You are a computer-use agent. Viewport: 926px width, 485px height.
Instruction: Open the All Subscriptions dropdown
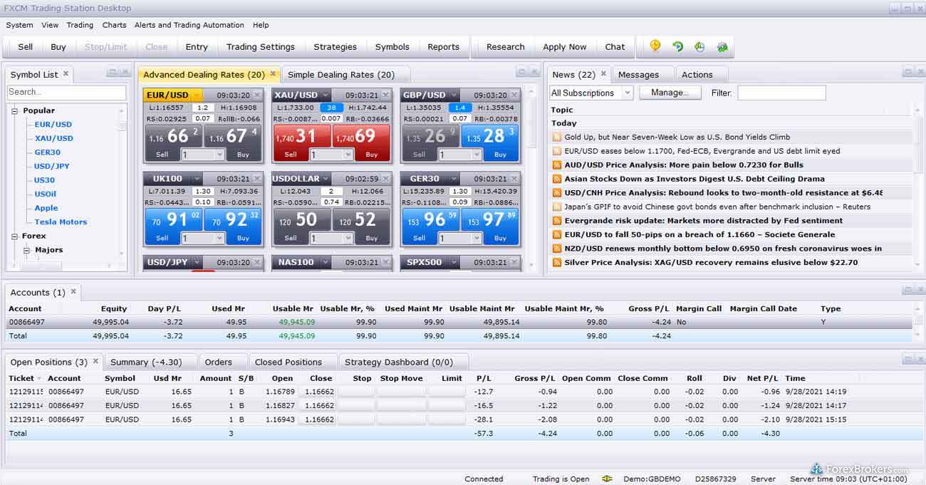click(x=627, y=93)
